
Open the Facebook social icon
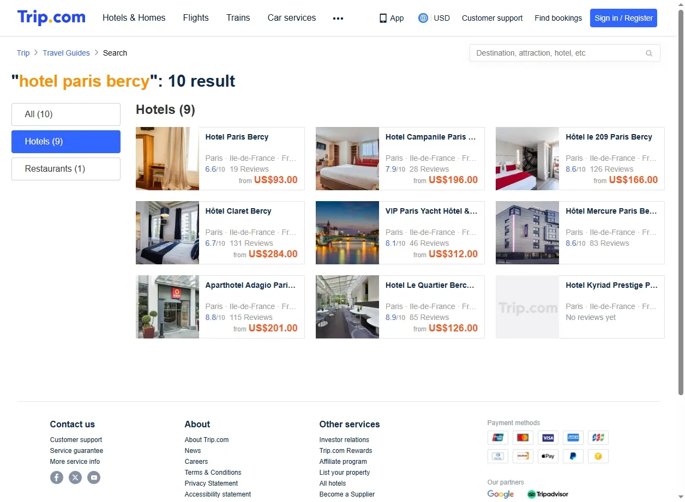[x=57, y=477]
